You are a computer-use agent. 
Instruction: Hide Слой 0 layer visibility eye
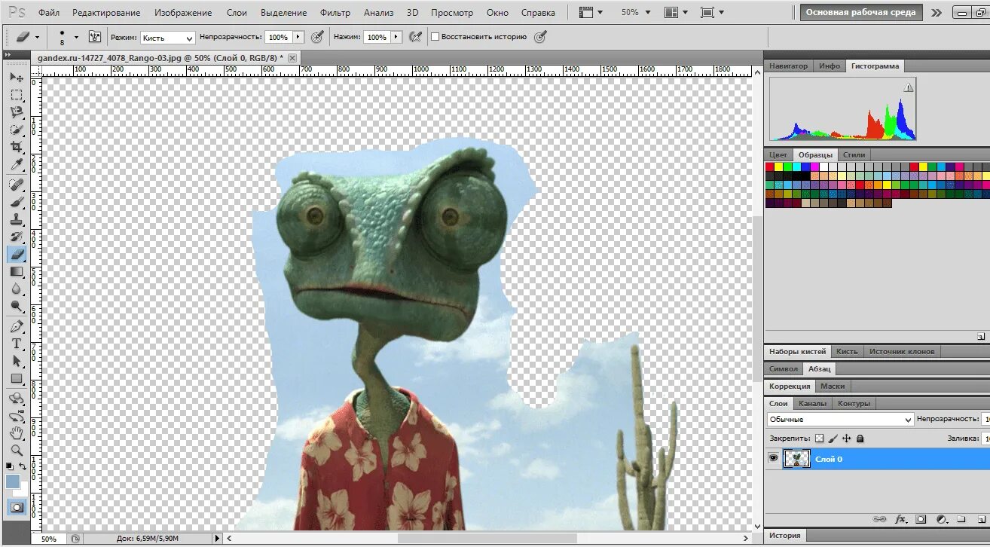point(773,458)
